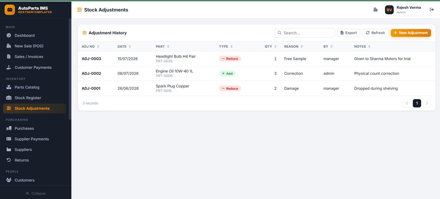Click Add badge for Engine Oil row
Screen dimensions: 440x199
tap(227, 73)
